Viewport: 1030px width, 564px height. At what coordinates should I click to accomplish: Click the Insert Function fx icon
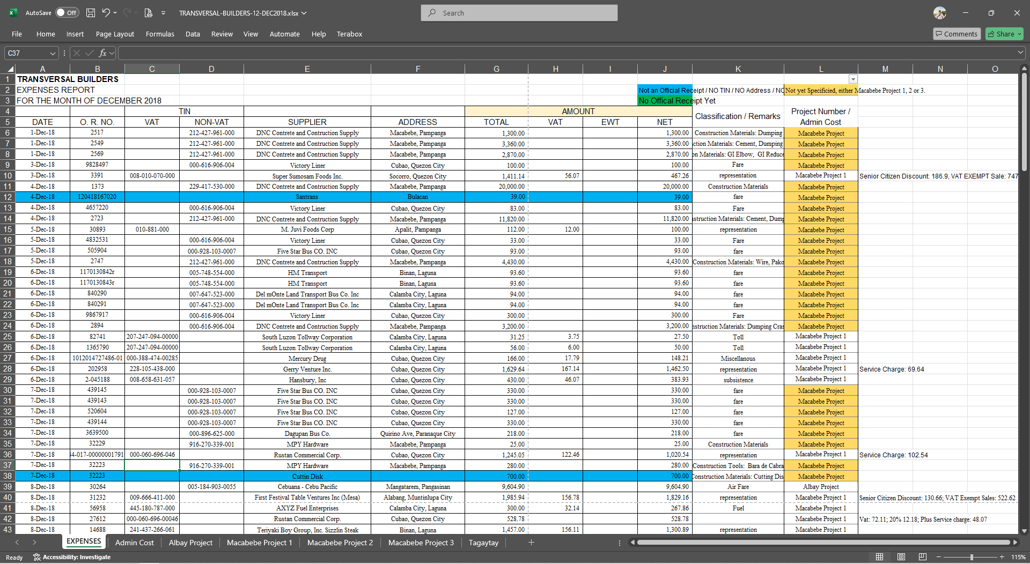[x=102, y=53]
